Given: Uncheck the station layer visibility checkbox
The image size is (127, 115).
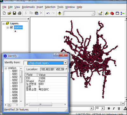Looking at the screenshot, I should [x=11, y=27].
